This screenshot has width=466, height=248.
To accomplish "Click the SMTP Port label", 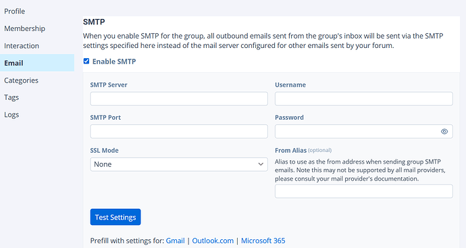I will (x=105, y=118).
